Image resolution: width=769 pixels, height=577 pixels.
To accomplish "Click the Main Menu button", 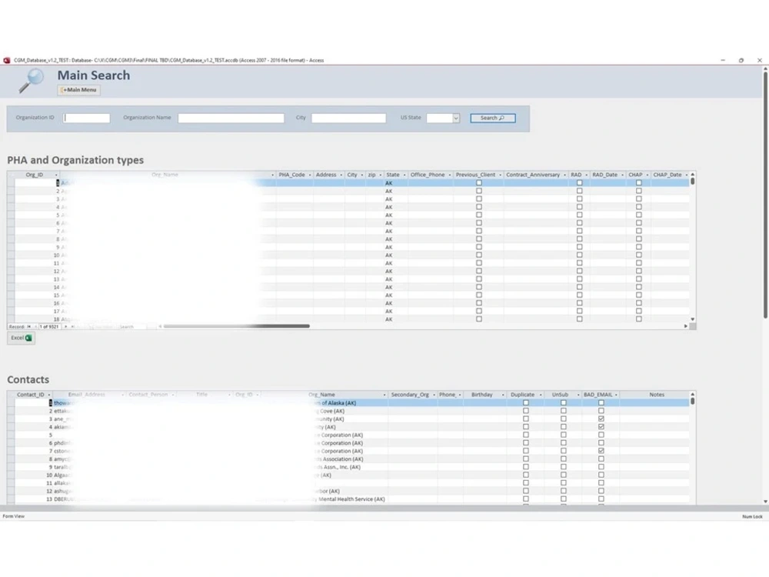I will (x=77, y=89).
